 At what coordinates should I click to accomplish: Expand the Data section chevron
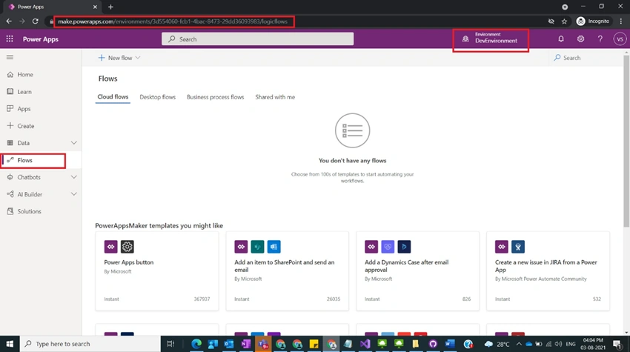(x=74, y=143)
